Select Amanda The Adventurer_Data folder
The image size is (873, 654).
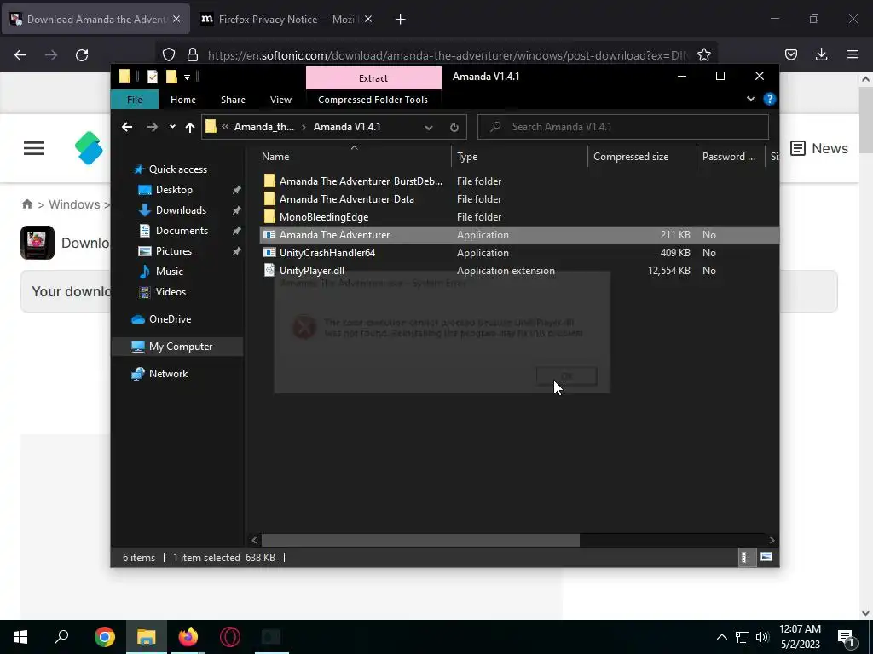click(346, 199)
